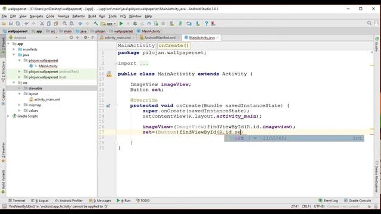Open the File menu
Image resolution: width=381 pixels, height=214 pixels.
(4, 16)
